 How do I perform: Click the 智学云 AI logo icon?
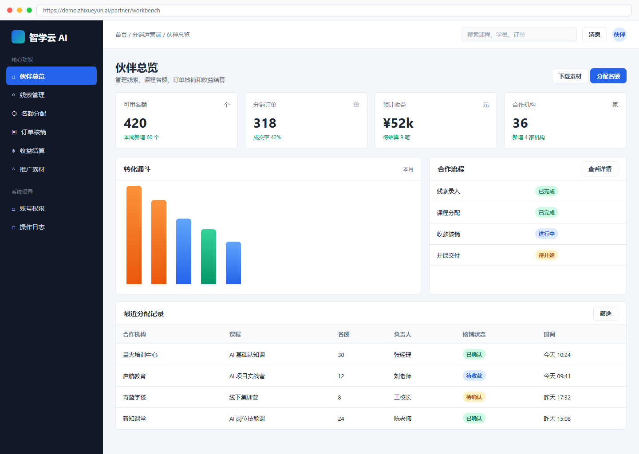[x=18, y=37]
